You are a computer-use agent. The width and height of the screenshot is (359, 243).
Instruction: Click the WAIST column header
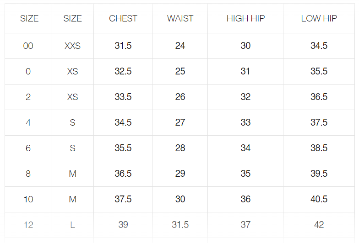click(x=180, y=19)
